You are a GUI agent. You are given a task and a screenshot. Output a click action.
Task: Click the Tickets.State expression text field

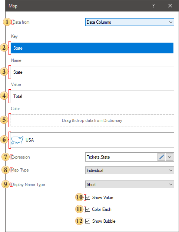click(x=122, y=157)
